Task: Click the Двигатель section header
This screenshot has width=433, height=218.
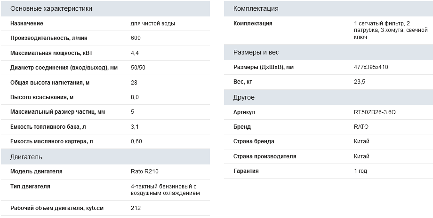Action: click(26, 157)
